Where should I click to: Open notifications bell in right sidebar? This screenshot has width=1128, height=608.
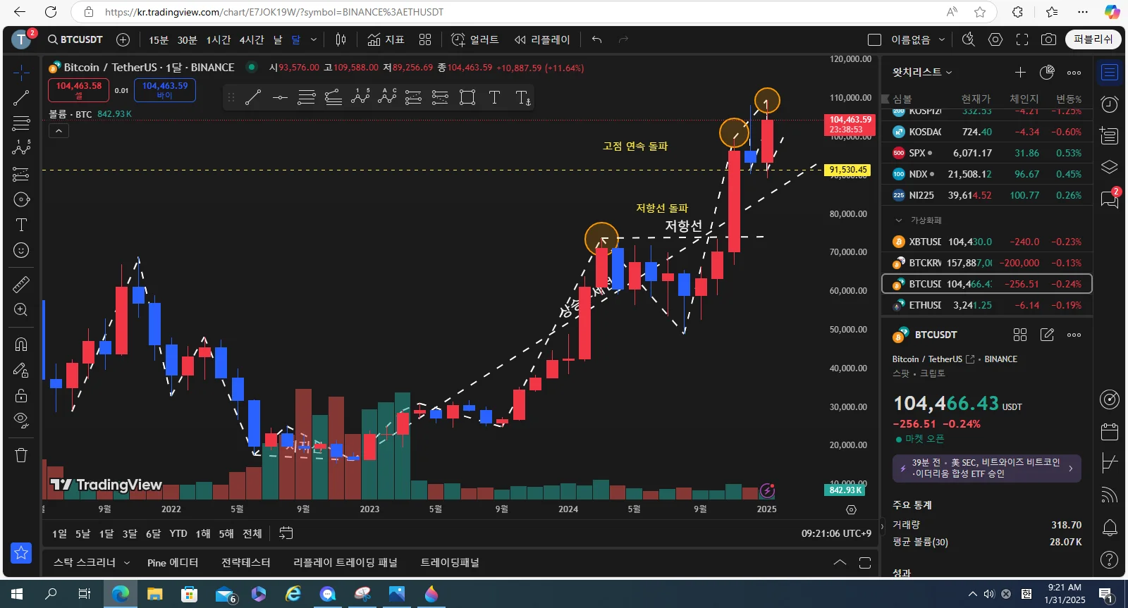click(x=1110, y=527)
